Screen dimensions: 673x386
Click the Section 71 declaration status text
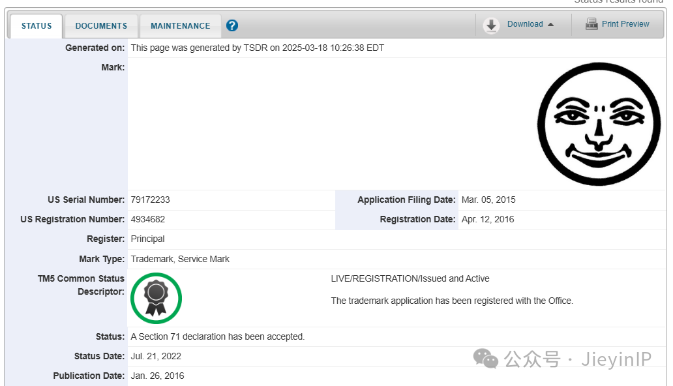[218, 336]
